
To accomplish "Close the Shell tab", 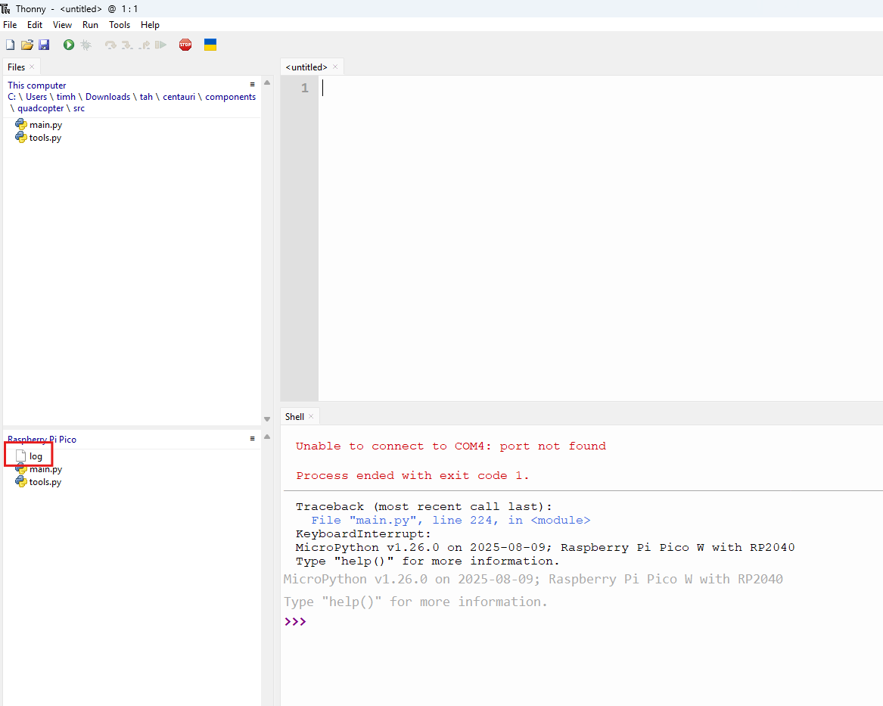I will (311, 416).
